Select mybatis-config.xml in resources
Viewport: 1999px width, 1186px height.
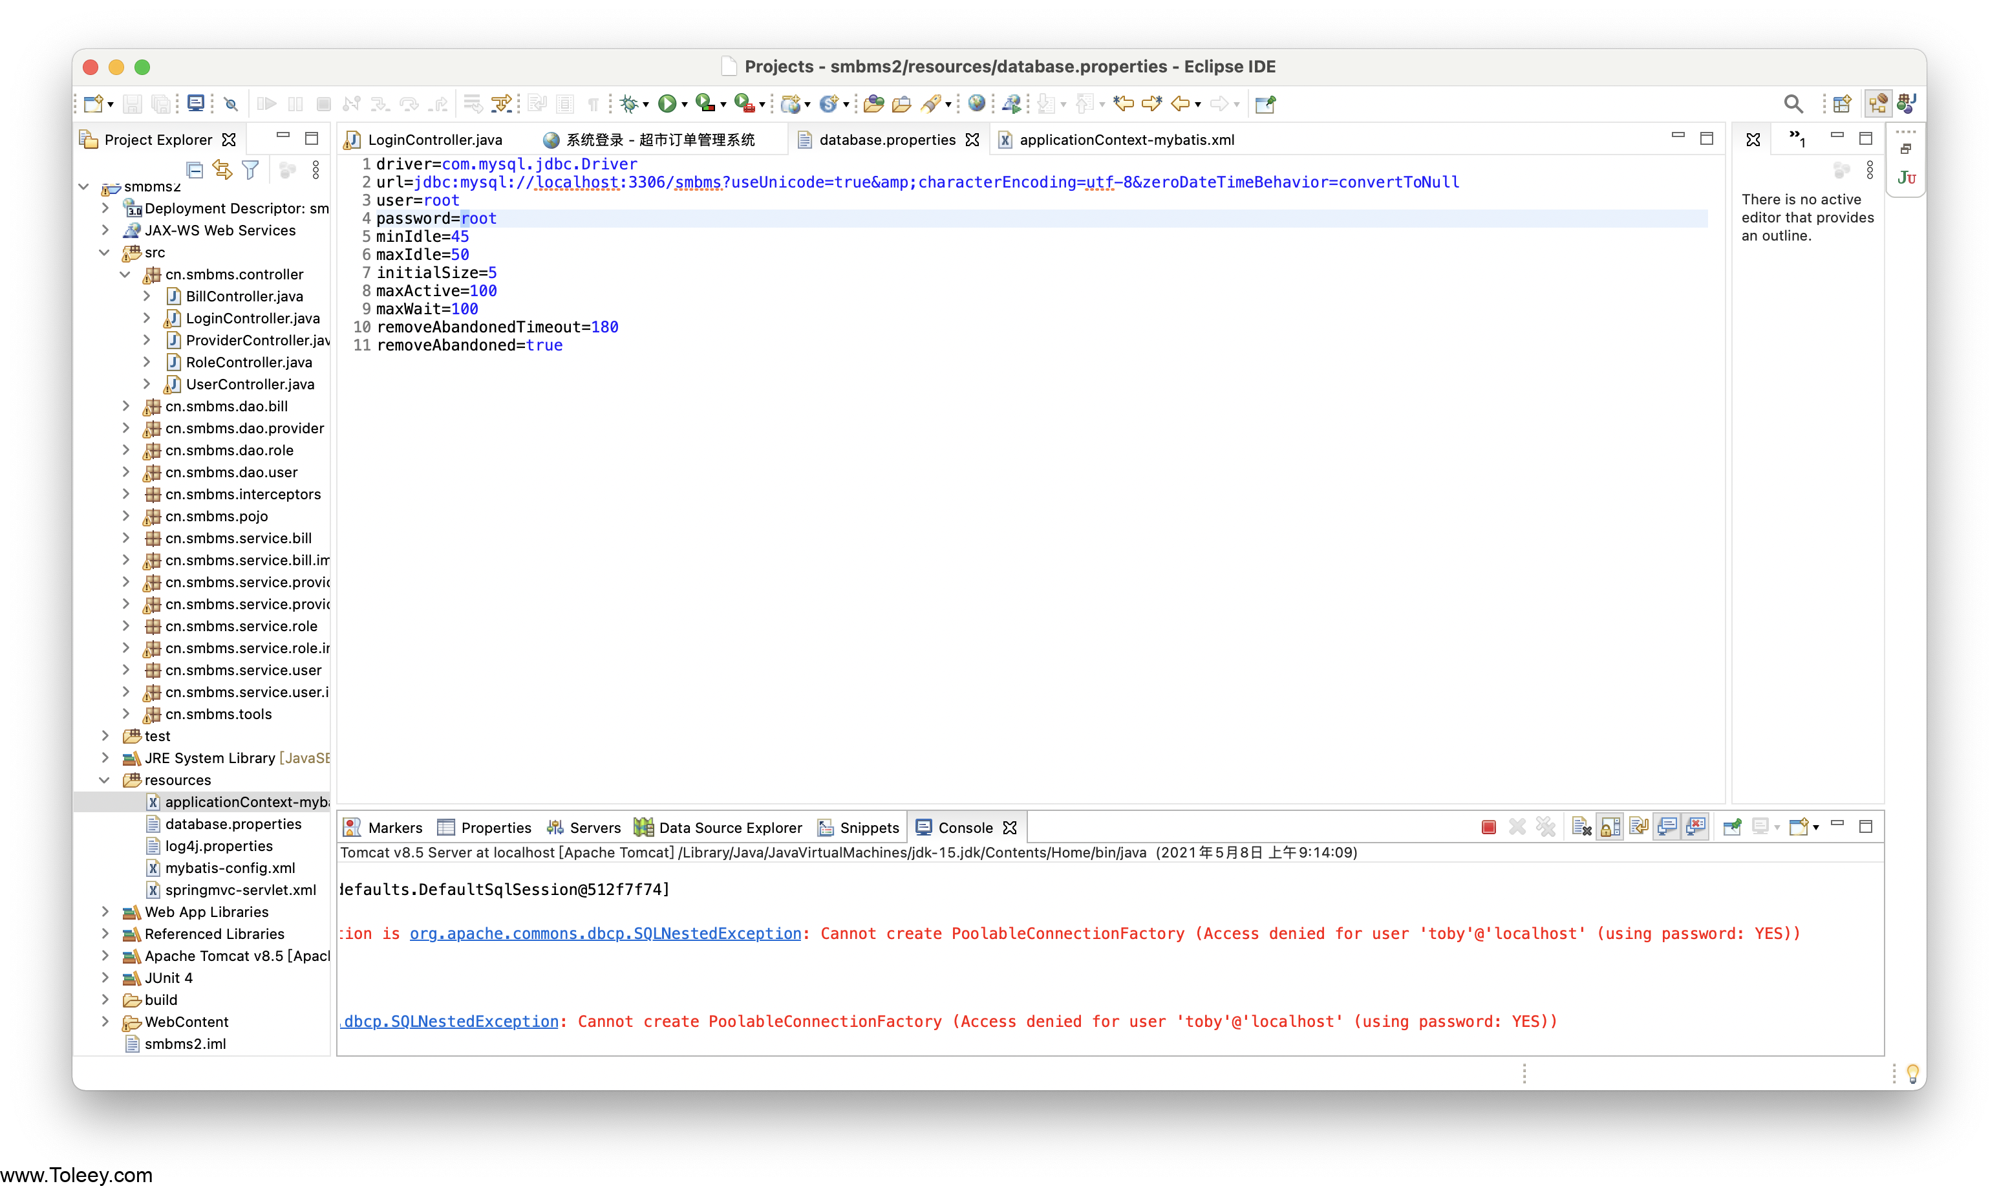point(230,868)
